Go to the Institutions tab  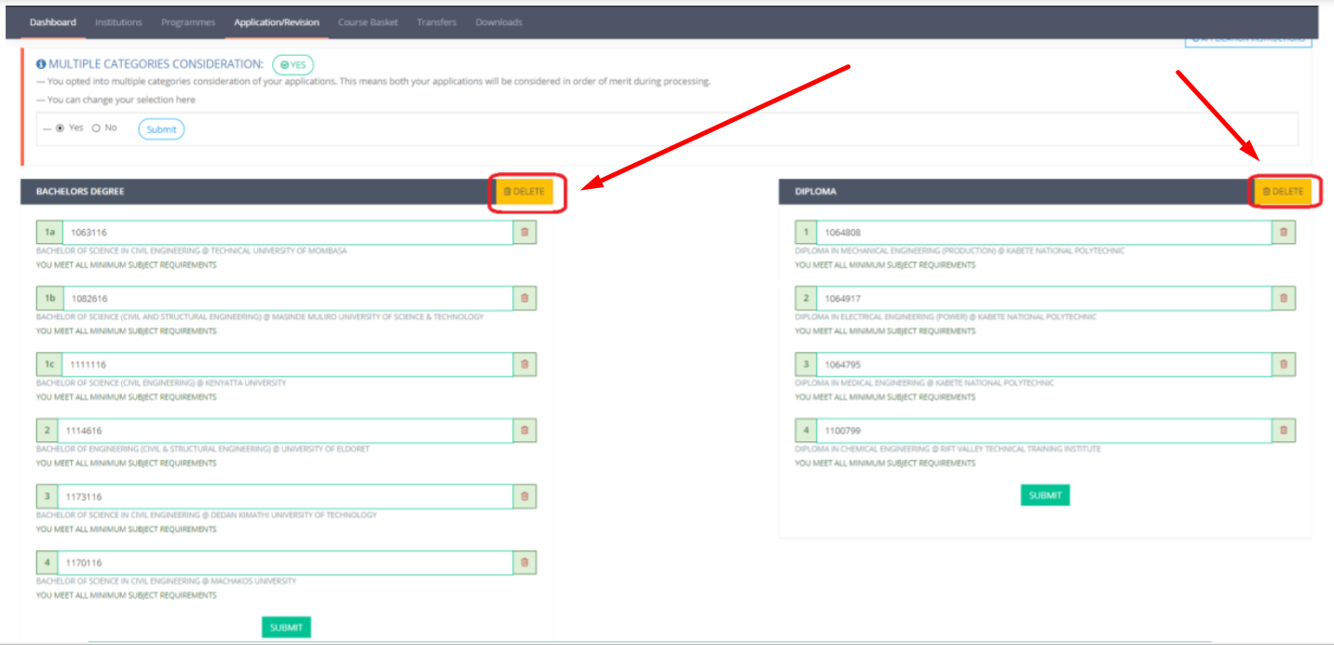(118, 22)
